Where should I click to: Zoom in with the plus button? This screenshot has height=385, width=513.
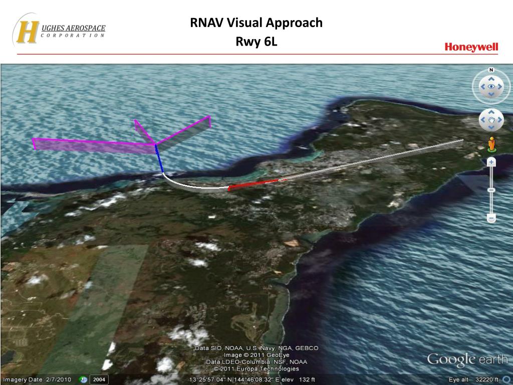pyautogui.click(x=491, y=162)
